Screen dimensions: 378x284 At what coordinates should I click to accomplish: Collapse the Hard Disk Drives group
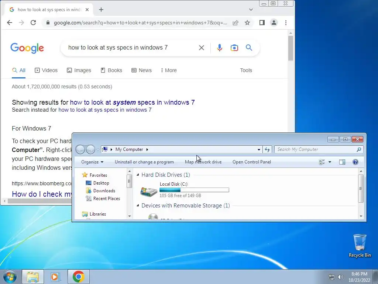[x=138, y=175]
